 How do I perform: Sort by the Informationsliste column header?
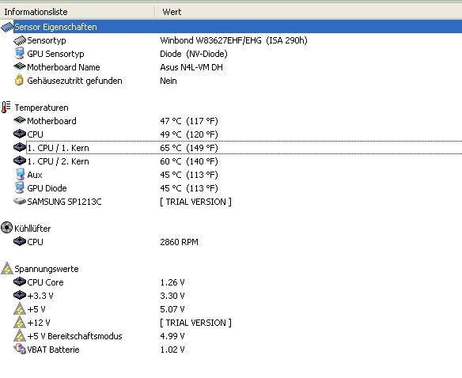[78, 12]
